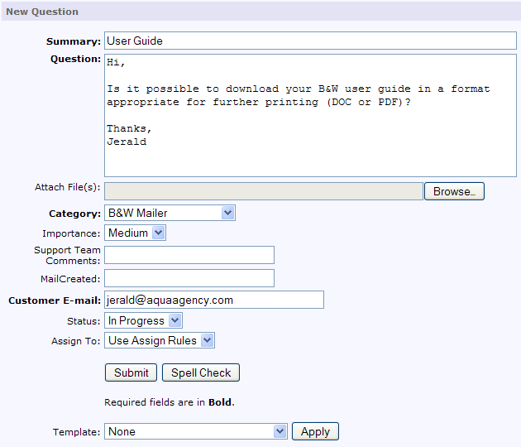The width and height of the screenshot is (521, 447).
Task: Run Spell Check on the question
Action: point(201,372)
